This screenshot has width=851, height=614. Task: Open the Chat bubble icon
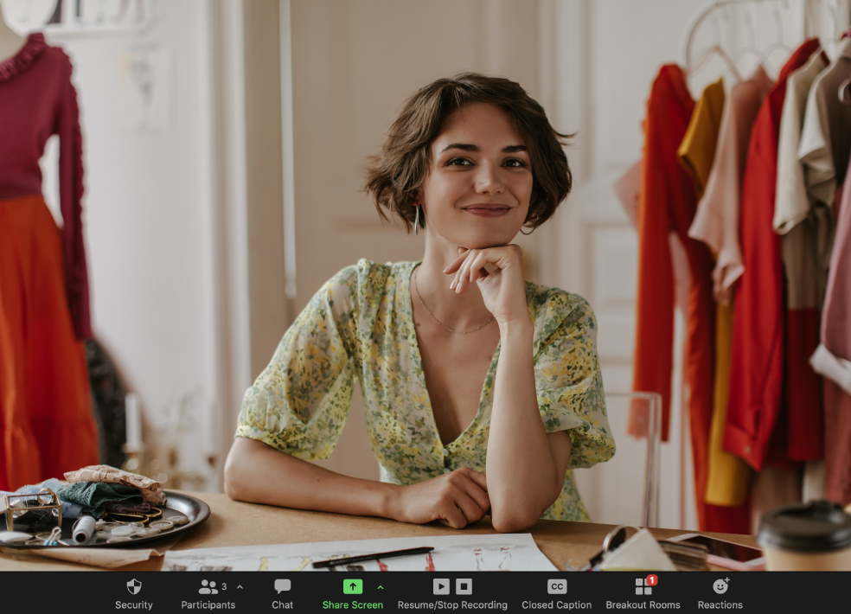282,586
